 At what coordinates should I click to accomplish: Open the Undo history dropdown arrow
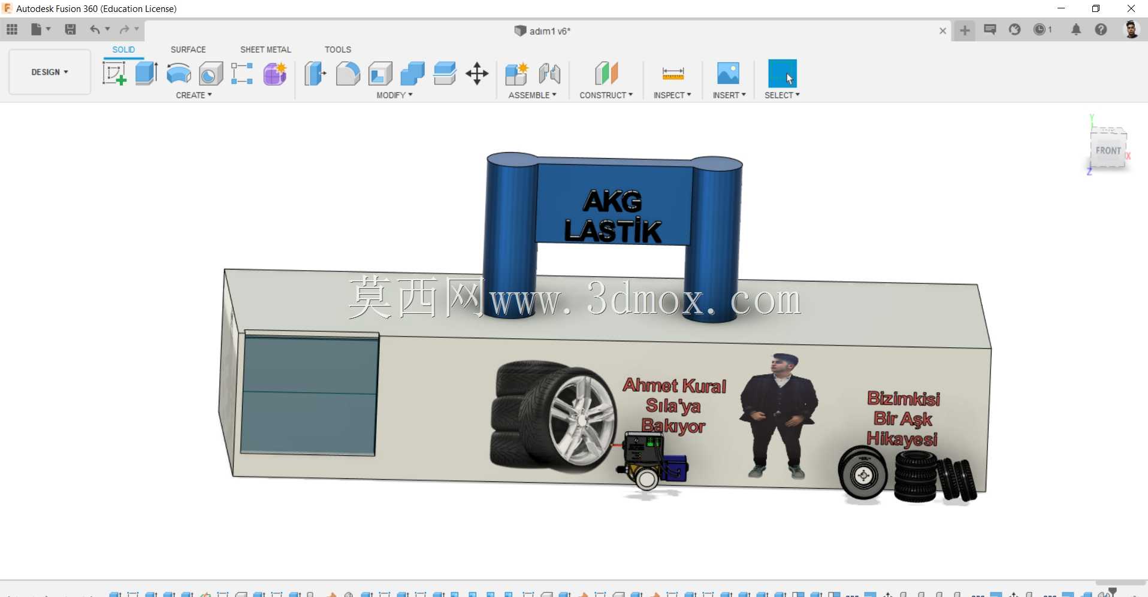[107, 29]
